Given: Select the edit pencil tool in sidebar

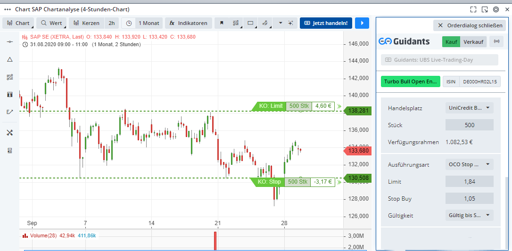Looking at the screenshot, I should click(x=10, y=112).
